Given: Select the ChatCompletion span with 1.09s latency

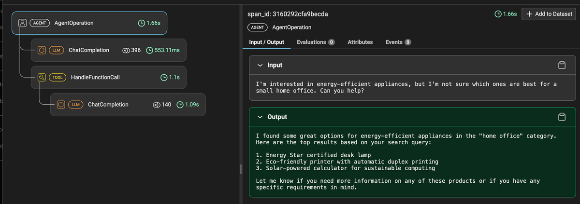Looking at the screenshot, I should tap(108, 105).
